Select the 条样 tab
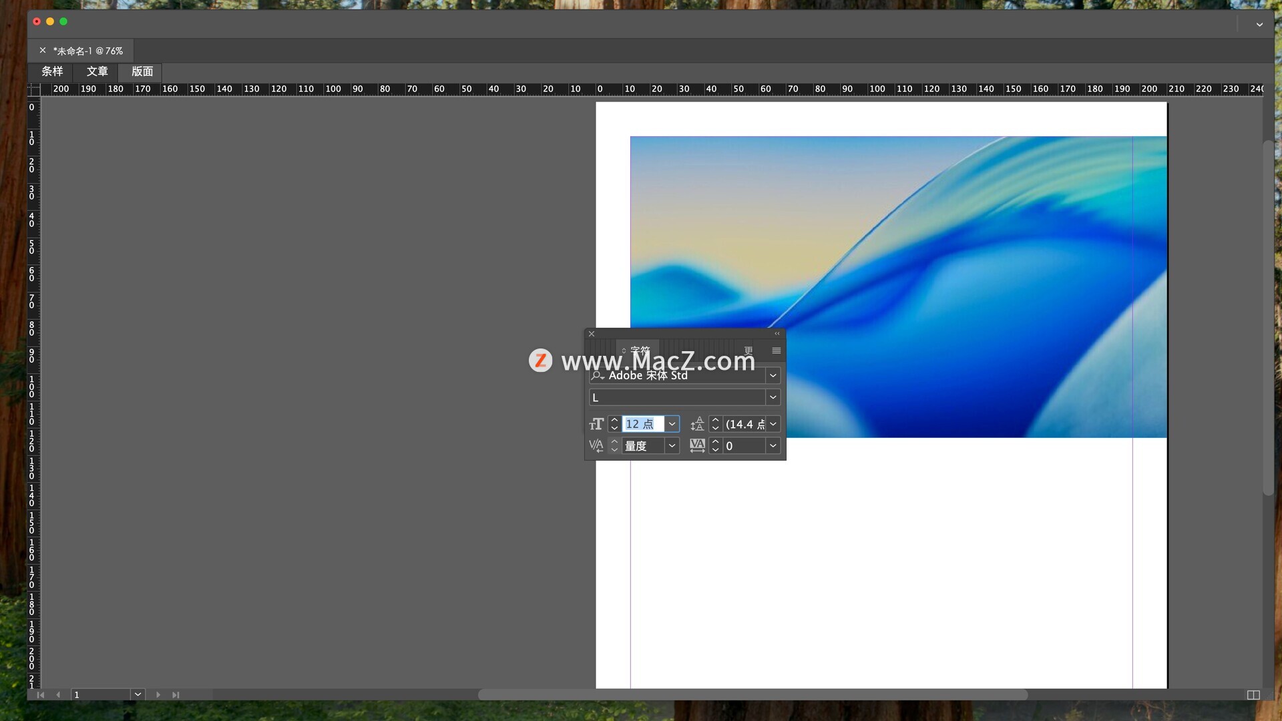This screenshot has height=721, width=1282. 52,71
